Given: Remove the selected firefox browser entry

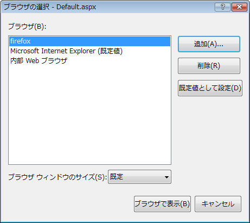Looking at the screenshot, I should (x=209, y=66).
